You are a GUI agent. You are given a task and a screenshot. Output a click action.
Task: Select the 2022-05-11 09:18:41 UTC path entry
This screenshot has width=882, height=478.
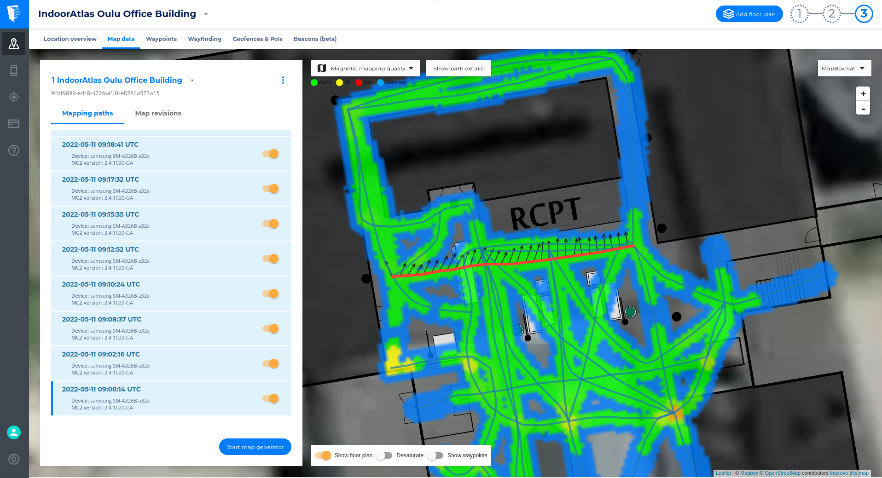(x=171, y=154)
